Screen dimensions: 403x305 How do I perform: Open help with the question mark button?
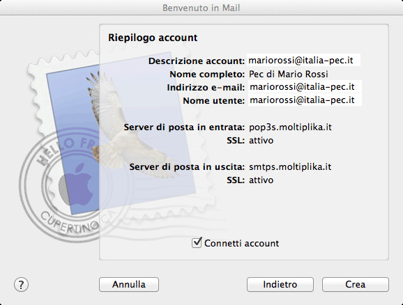click(21, 285)
